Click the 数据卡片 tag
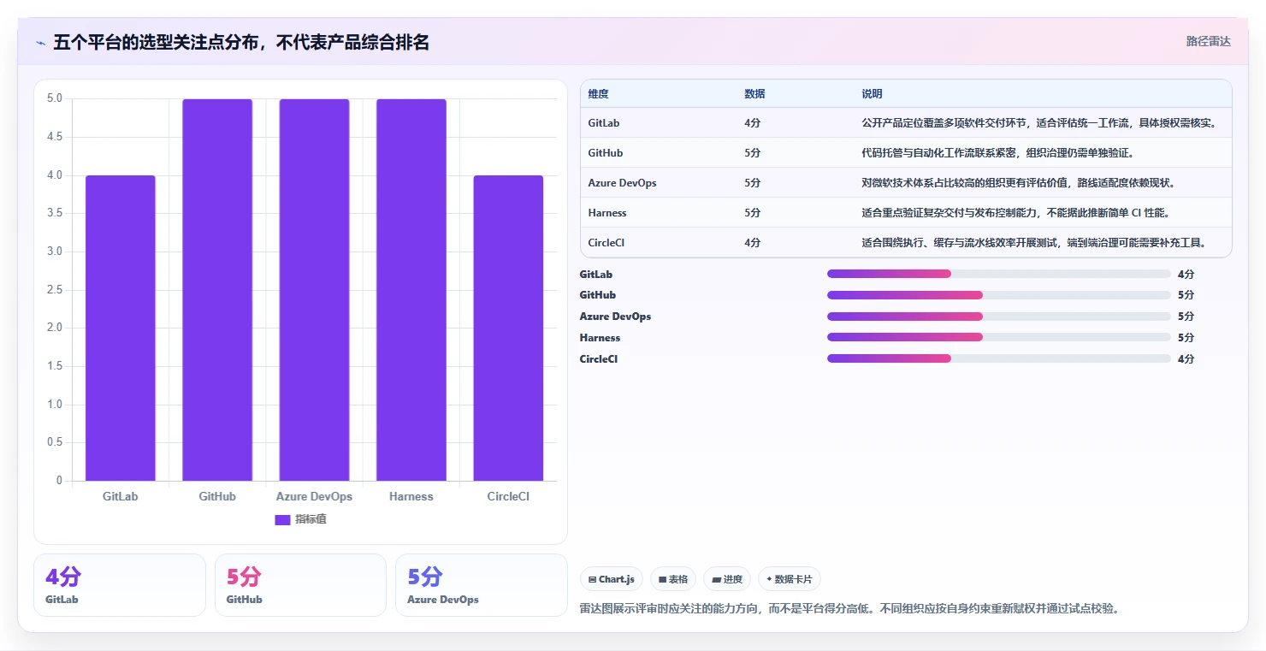1266x651 pixels. click(790, 579)
